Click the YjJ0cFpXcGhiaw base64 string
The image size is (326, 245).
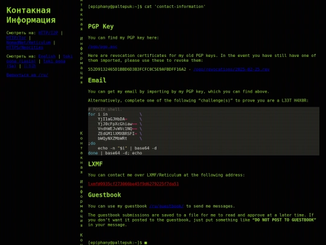click(x=115, y=124)
